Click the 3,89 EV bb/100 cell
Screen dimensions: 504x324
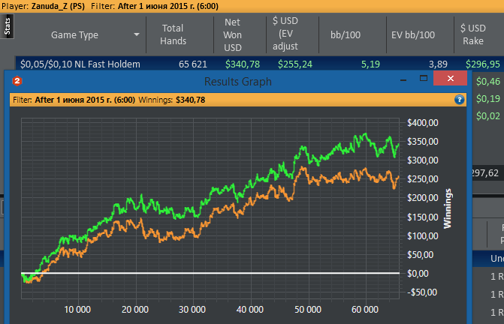point(438,64)
